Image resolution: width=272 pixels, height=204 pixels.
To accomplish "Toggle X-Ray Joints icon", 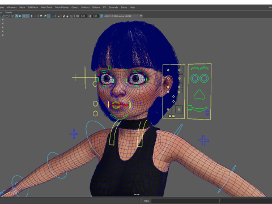I will tap(71, 16).
